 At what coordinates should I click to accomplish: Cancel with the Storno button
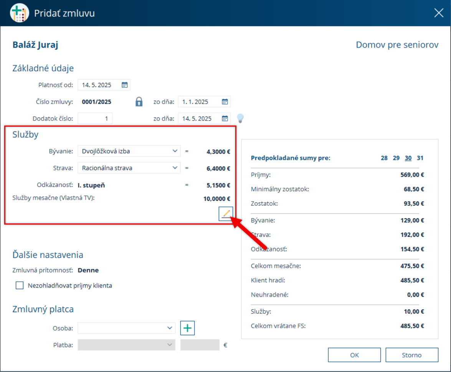(x=412, y=355)
